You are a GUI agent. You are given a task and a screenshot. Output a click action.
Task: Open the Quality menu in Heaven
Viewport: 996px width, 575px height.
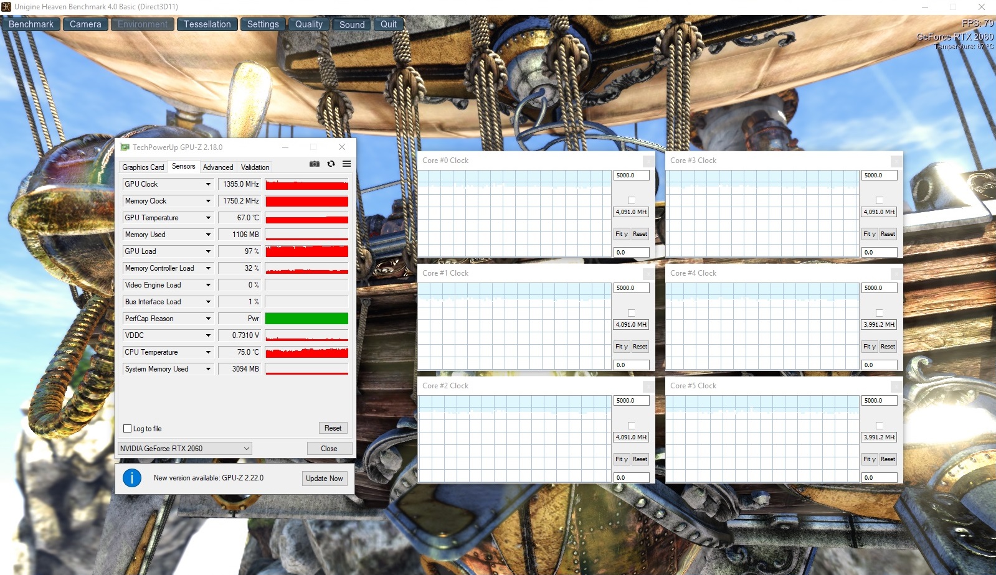point(309,24)
